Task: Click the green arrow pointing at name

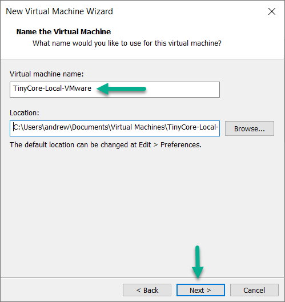Action: [x=122, y=89]
